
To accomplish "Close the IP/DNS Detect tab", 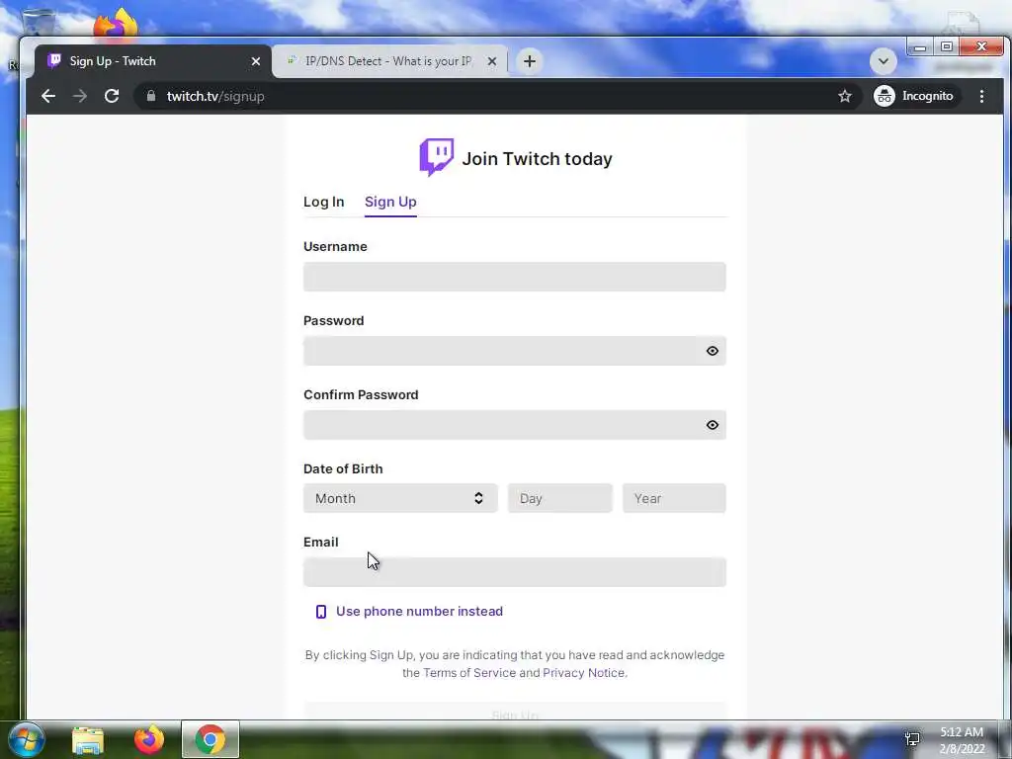I will point(492,61).
